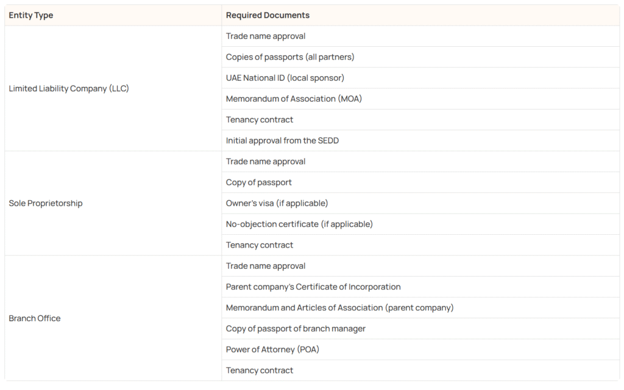Select the Branch Office cell
The height and width of the screenshot is (390, 624).
(113, 318)
